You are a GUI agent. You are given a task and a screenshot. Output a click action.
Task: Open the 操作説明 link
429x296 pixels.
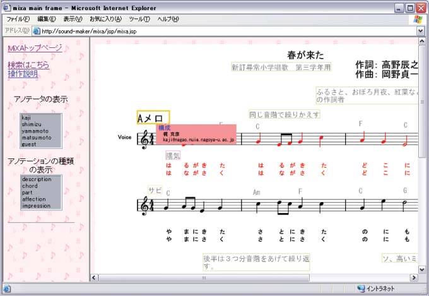pyautogui.click(x=23, y=74)
